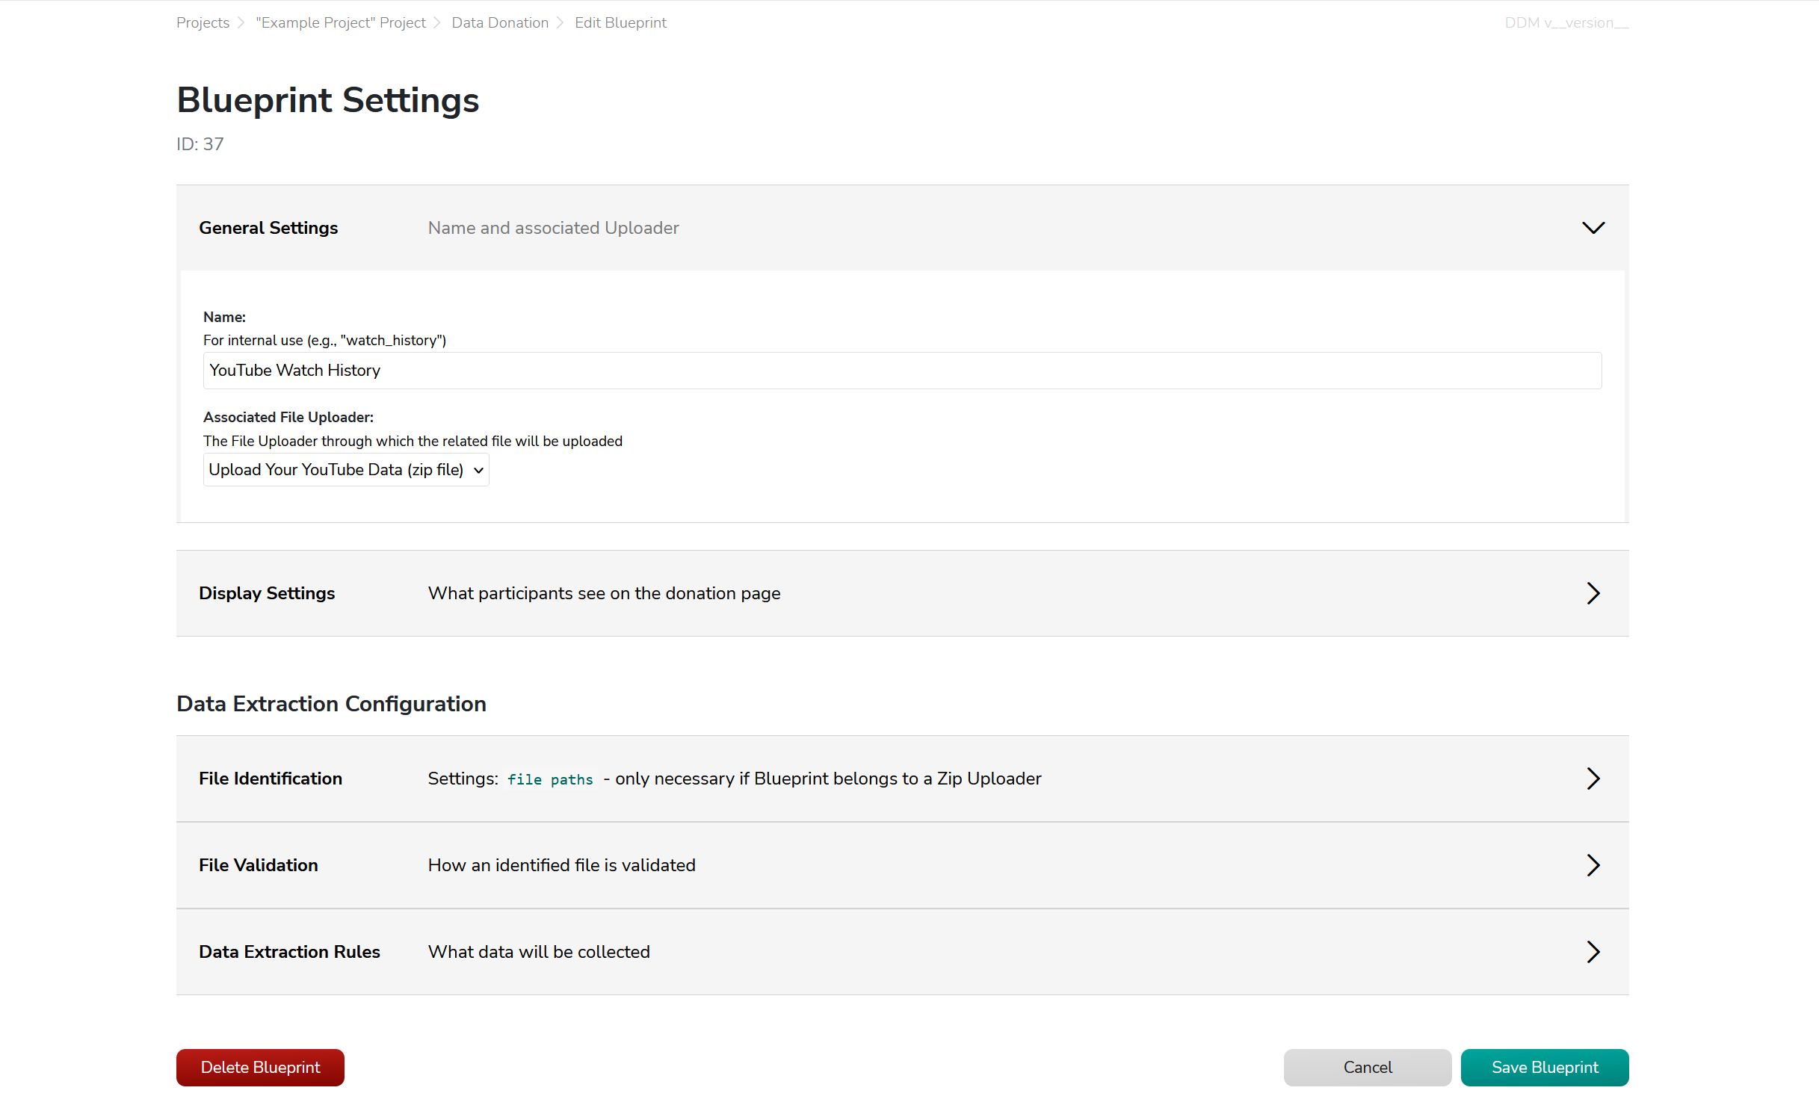Click the Cancel button
Image resolution: width=1819 pixels, height=1117 pixels.
click(x=1367, y=1067)
